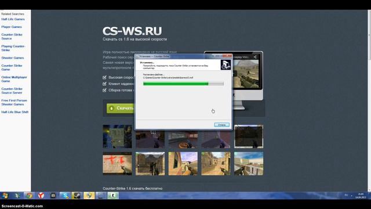Open the Windows Start menu
The image size is (371, 209).
[x=5, y=196]
